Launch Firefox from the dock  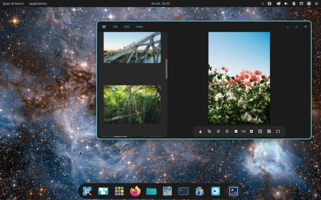point(135,191)
